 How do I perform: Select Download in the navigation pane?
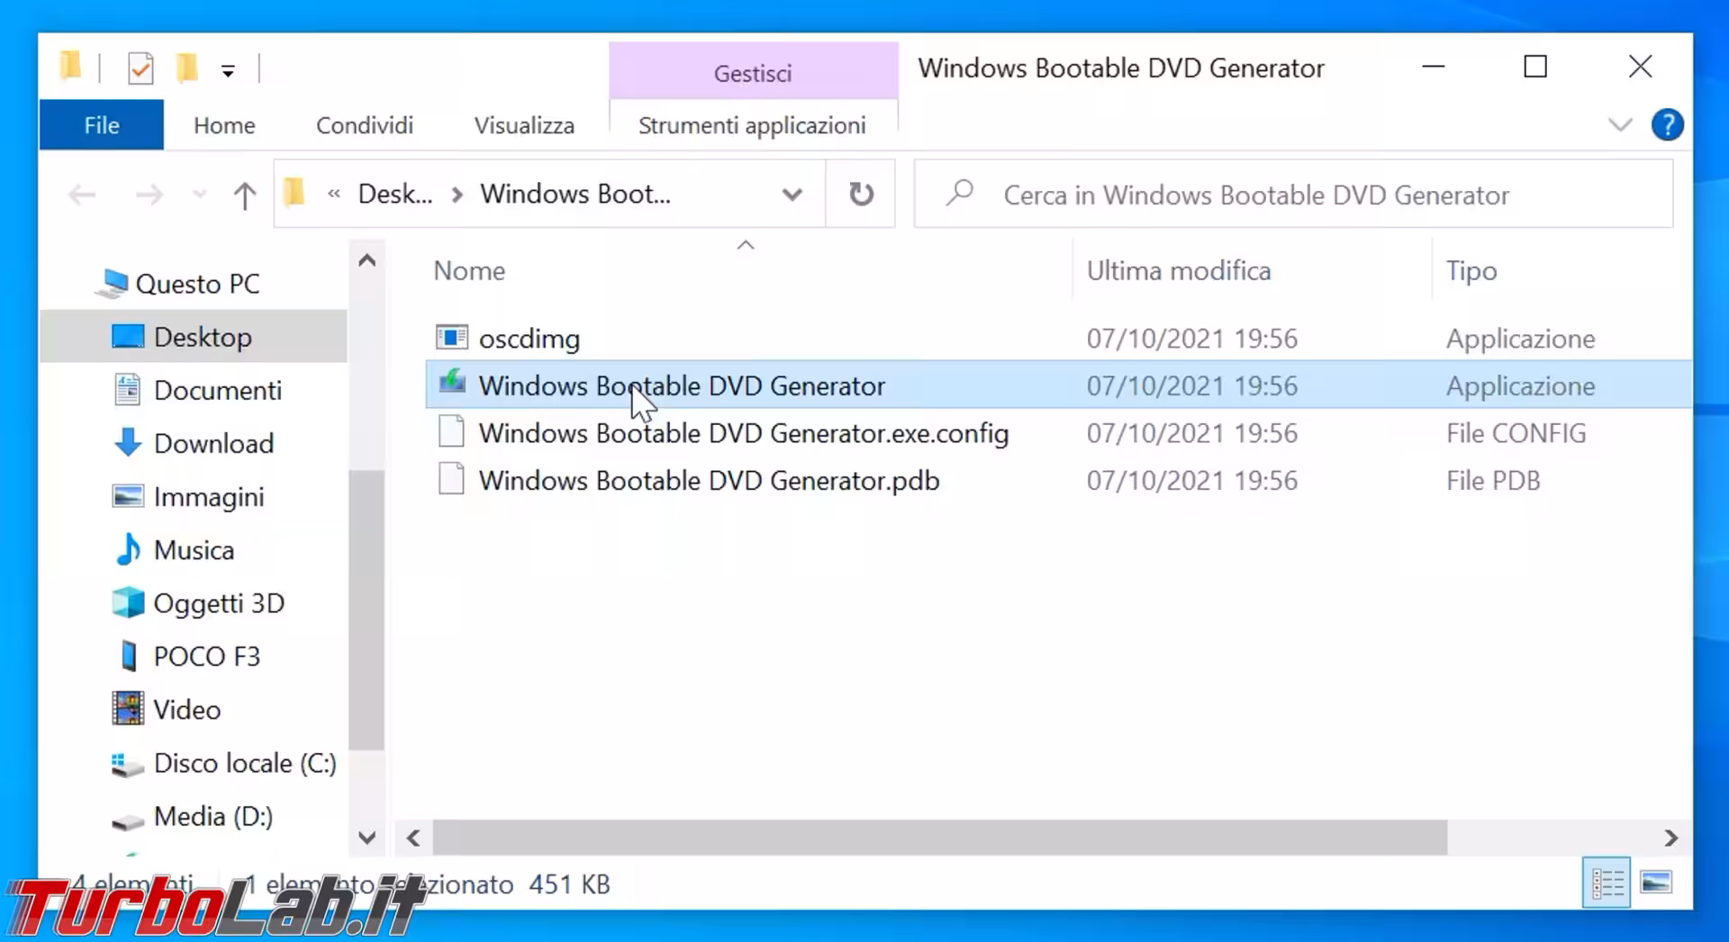point(213,443)
